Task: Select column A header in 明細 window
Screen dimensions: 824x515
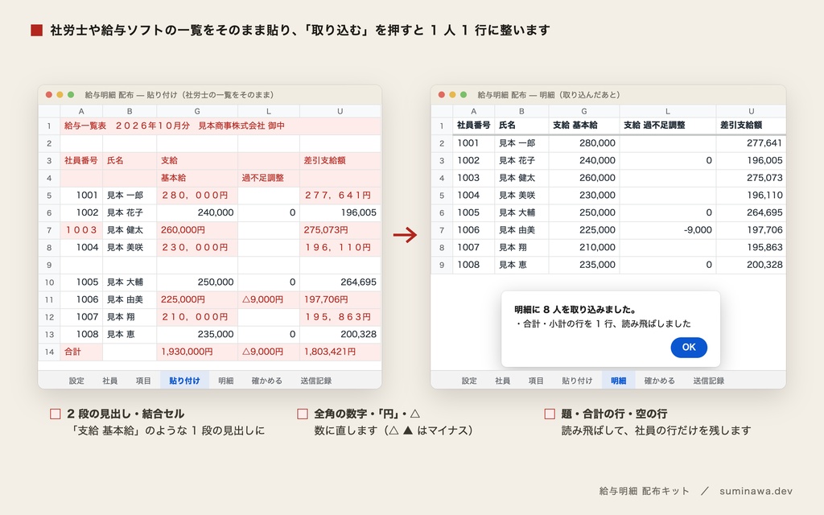Action: pos(473,111)
